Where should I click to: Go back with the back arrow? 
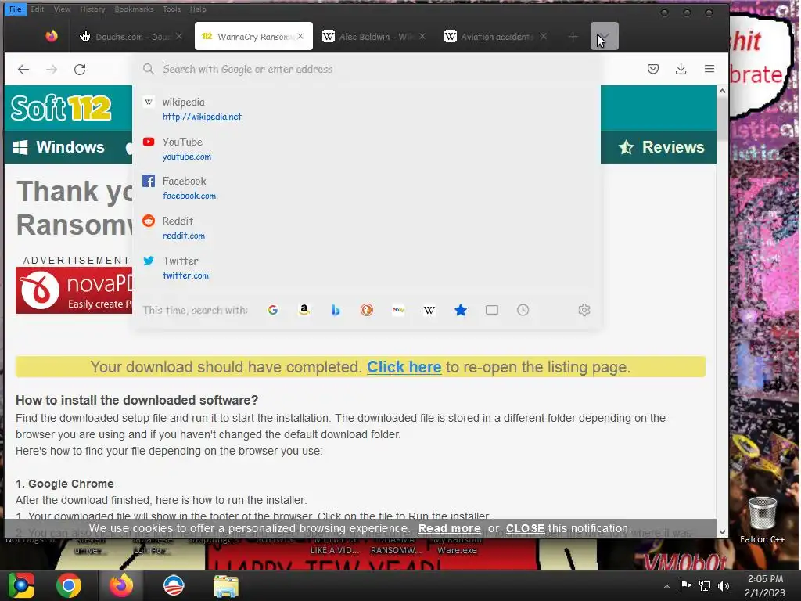tap(23, 69)
